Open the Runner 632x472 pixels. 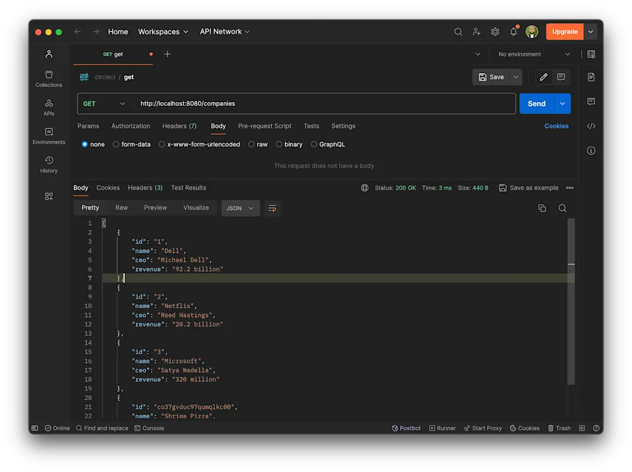443,428
